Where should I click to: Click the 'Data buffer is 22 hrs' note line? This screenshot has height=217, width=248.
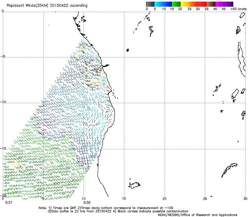118,211
